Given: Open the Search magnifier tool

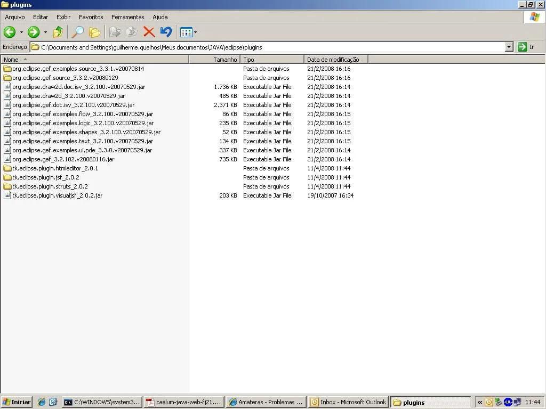Looking at the screenshot, I should (x=77, y=32).
